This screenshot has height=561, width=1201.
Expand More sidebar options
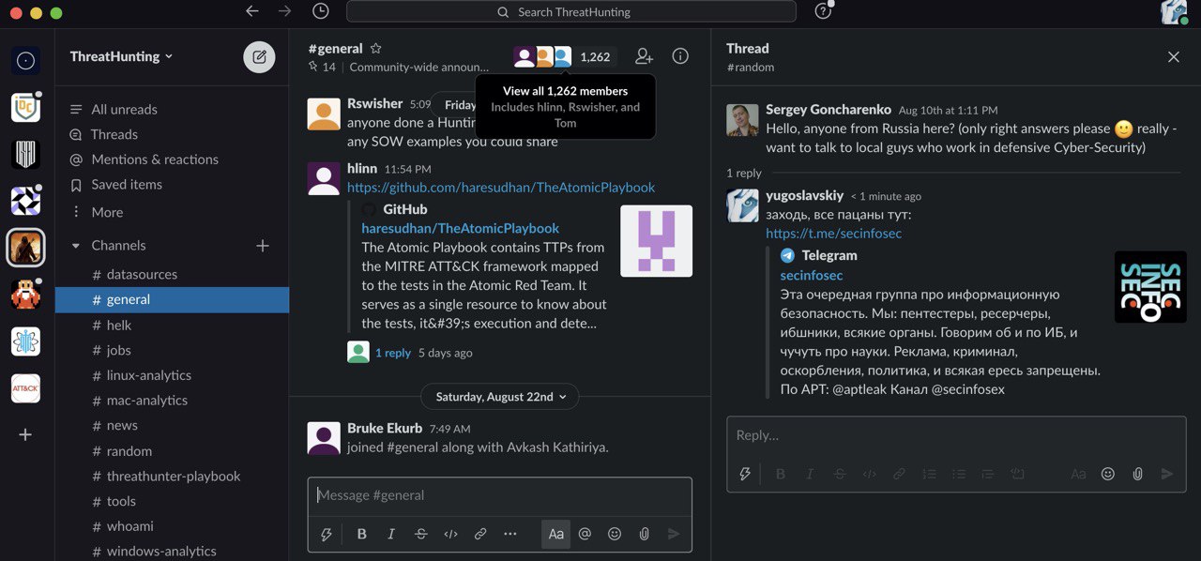(107, 212)
